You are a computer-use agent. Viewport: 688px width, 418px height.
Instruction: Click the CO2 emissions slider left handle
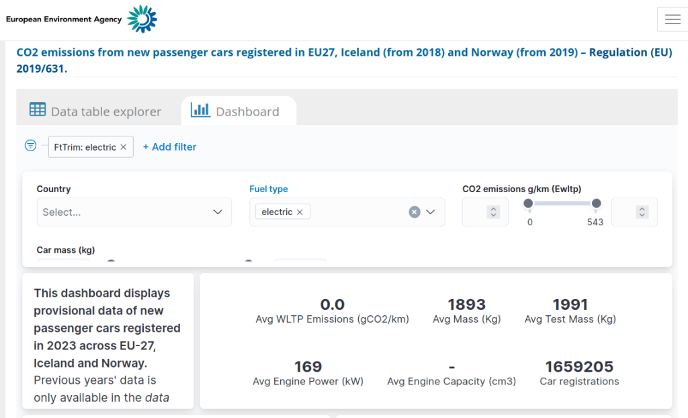click(x=529, y=204)
